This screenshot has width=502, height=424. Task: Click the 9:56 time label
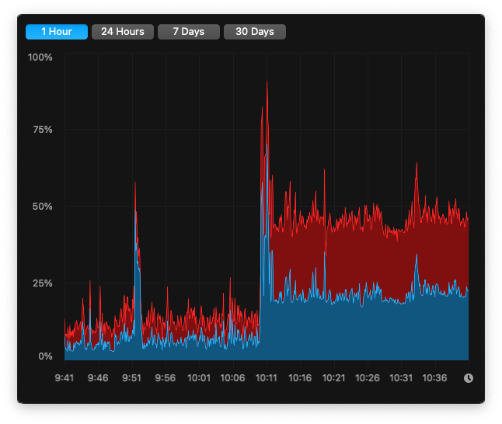click(x=166, y=378)
